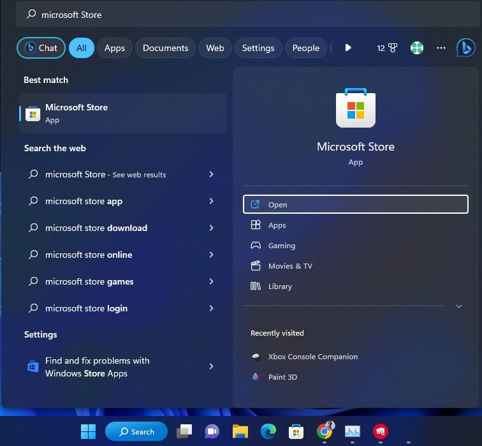Expand 'microsoft store download' suggestion arrow

[211, 228]
